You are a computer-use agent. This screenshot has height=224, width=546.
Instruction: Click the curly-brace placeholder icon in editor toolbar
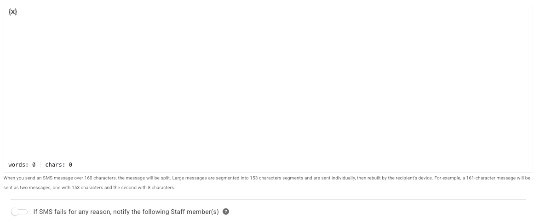(x=13, y=12)
